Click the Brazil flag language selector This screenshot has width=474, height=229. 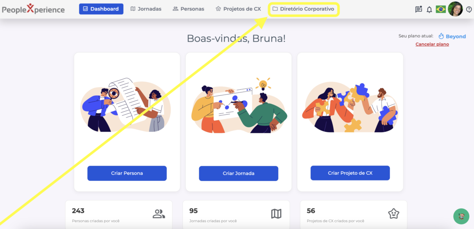point(441,9)
